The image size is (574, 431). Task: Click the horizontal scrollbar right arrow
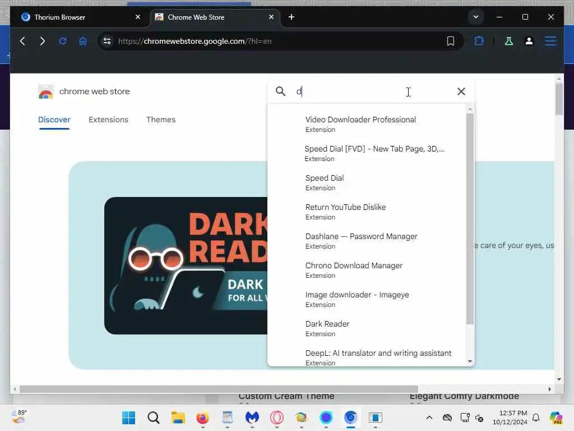tap(549, 389)
